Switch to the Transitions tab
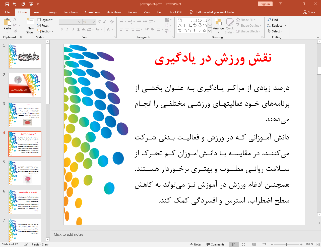Screen dimensions: 321x247 coord(71,12)
